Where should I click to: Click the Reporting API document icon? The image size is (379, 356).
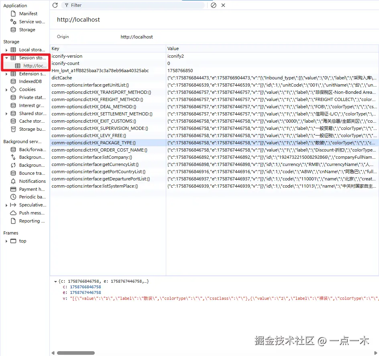(x=13, y=221)
